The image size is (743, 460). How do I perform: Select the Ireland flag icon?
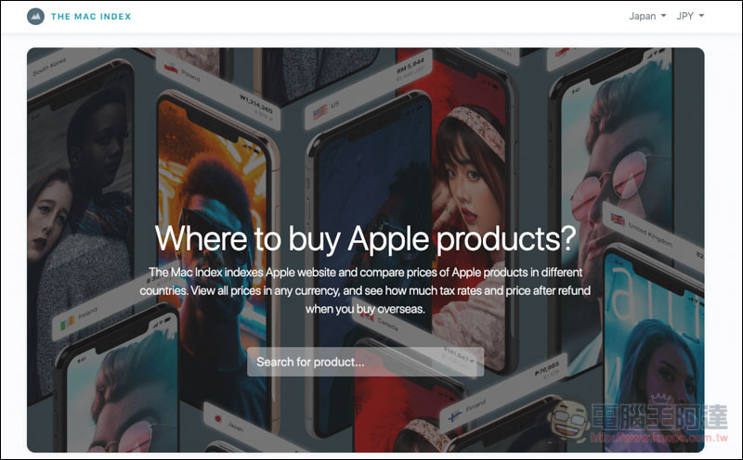[67, 323]
